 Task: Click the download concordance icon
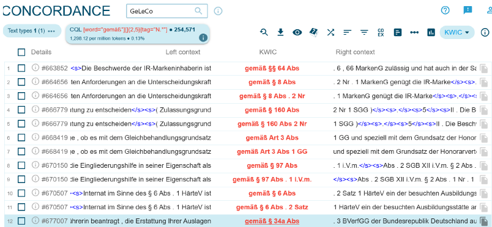pos(280,32)
